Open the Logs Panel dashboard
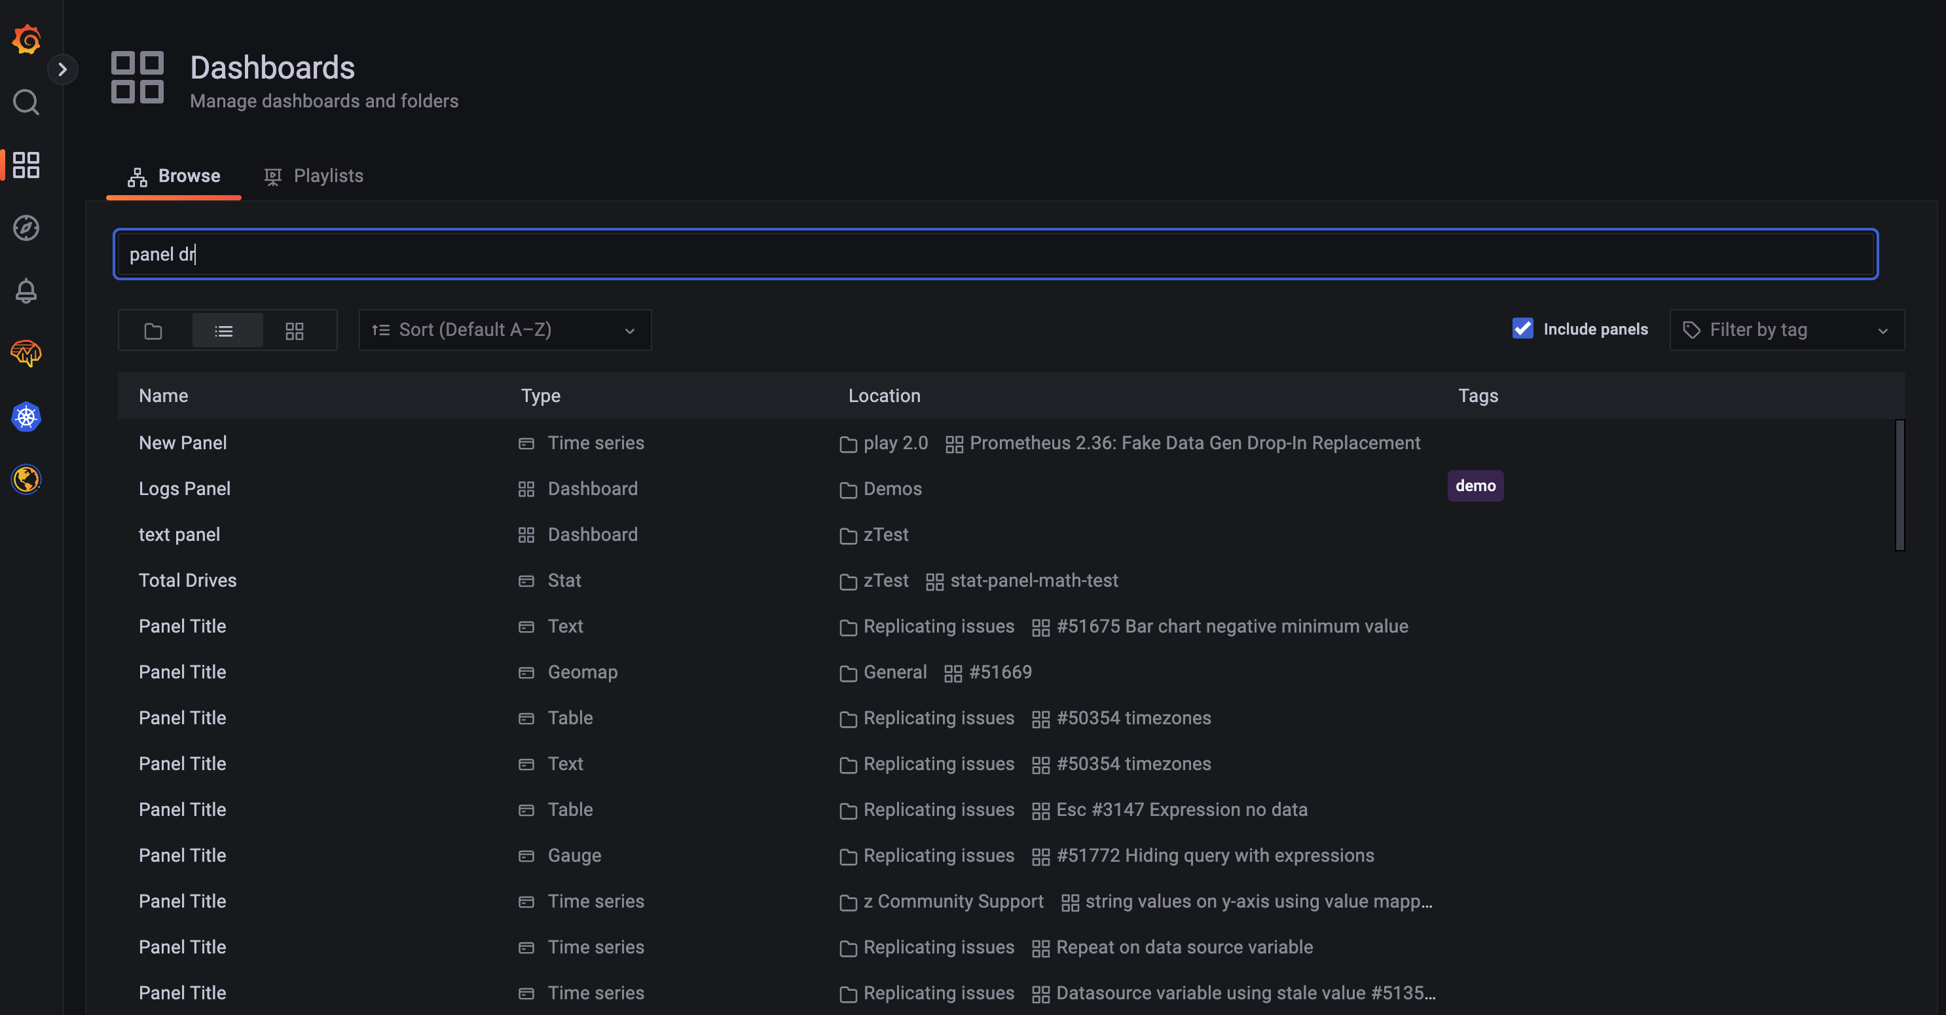This screenshot has width=1946, height=1015. tap(185, 489)
